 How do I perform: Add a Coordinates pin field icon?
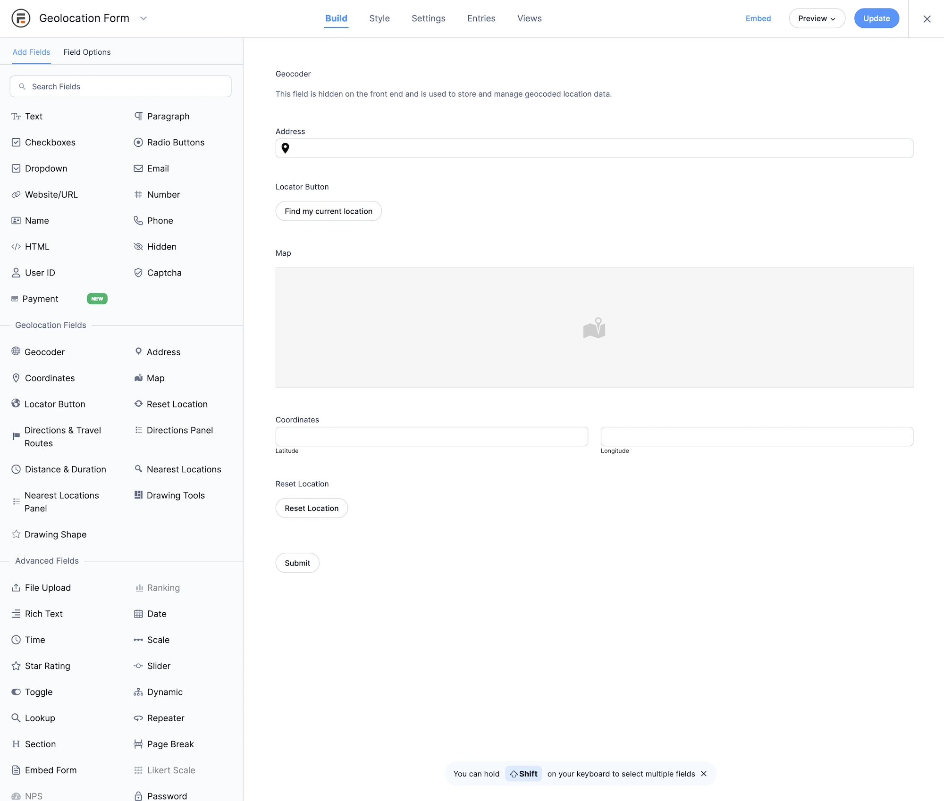(x=16, y=378)
